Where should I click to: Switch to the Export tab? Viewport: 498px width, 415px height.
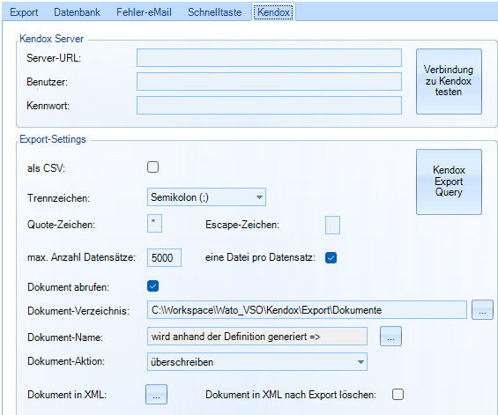point(24,12)
